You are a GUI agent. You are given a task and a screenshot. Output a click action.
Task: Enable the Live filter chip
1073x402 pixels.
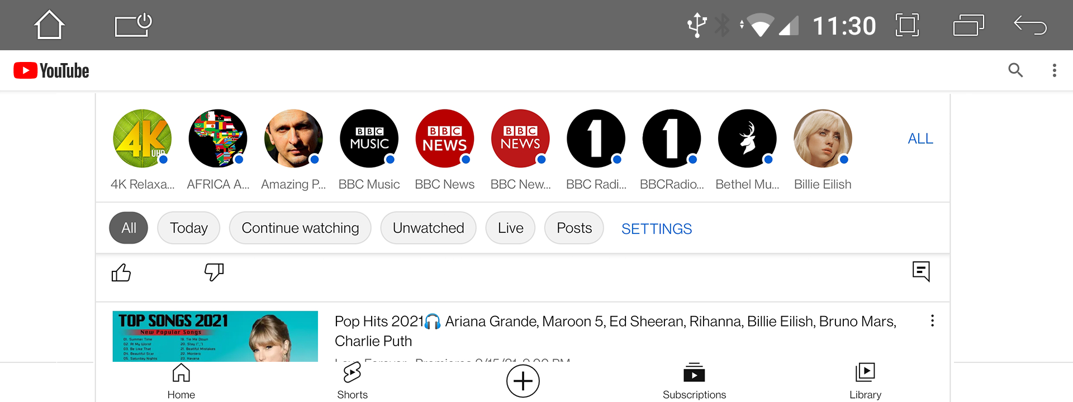pyautogui.click(x=510, y=228)
